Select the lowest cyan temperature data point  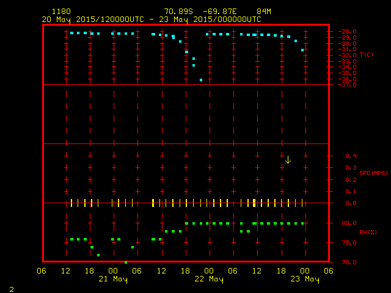pyautogui.click(x=201, y=80)
